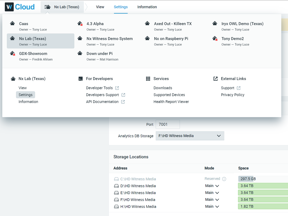Click the offline 4.3 Alpha system icon
This screenshot has width=288, height=216.
pyautogui.click(x=80, y=24)
